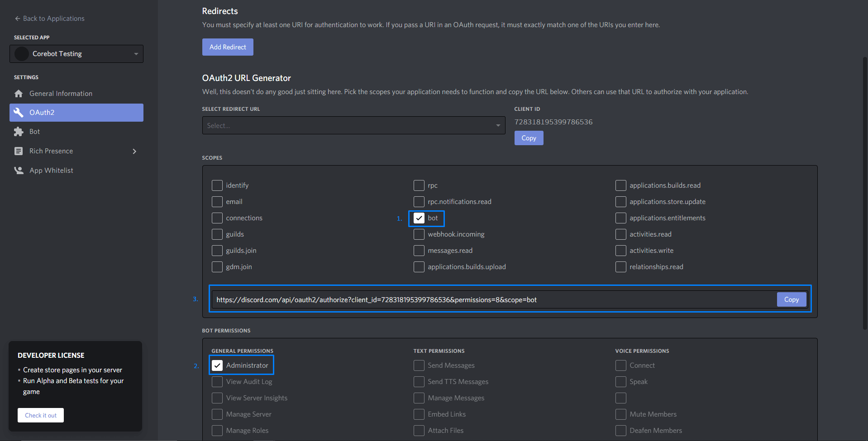Click the Corebot Testing app avatar

[22, 54]
